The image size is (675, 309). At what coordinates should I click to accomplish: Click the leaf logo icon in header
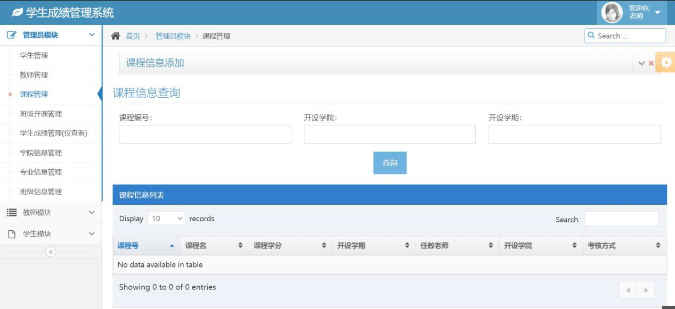point(17,12)
